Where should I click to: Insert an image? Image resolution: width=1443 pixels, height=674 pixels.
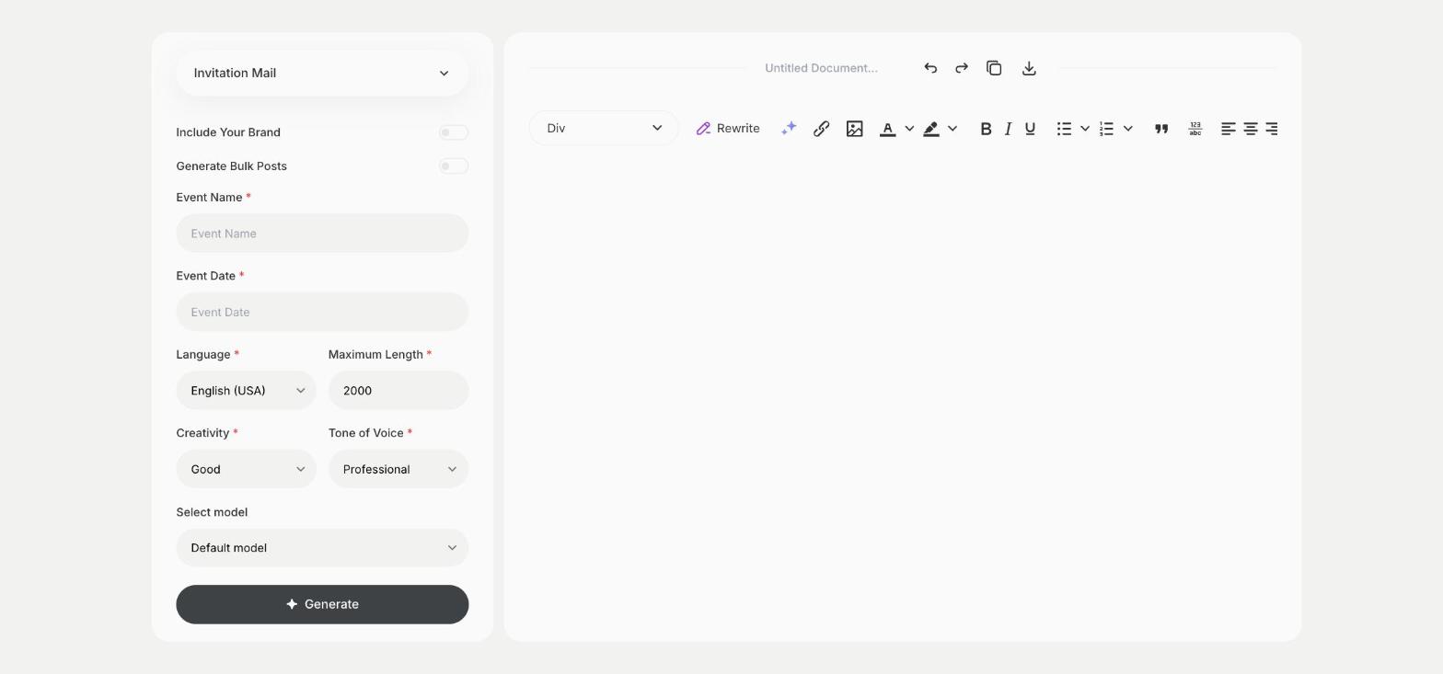[855, 129]
